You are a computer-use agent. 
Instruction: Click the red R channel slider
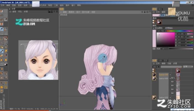(190, 40)
